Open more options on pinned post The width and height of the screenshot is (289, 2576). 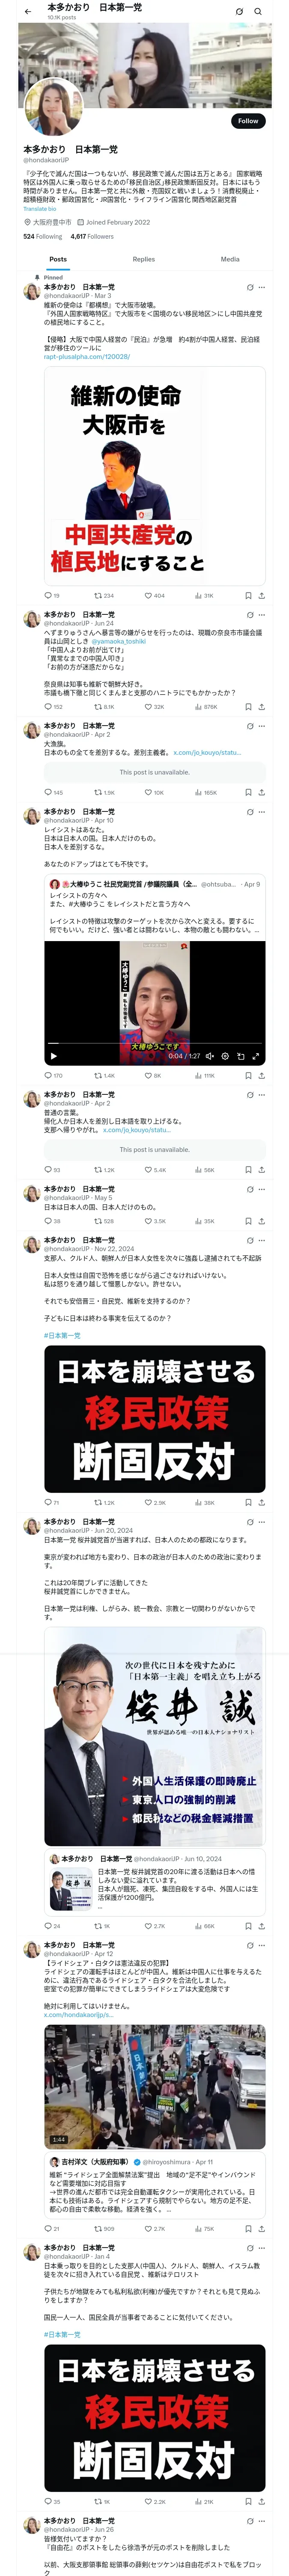pyautogui.click(x=261, y=287)
